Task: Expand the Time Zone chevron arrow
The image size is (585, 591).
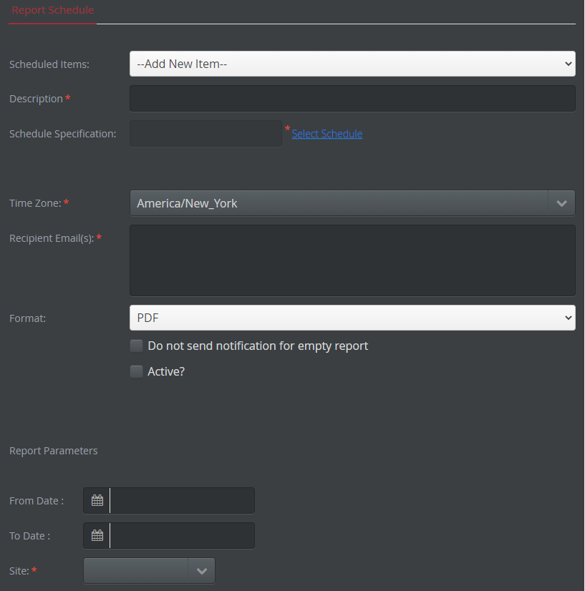Action: (x=561, y=203)
